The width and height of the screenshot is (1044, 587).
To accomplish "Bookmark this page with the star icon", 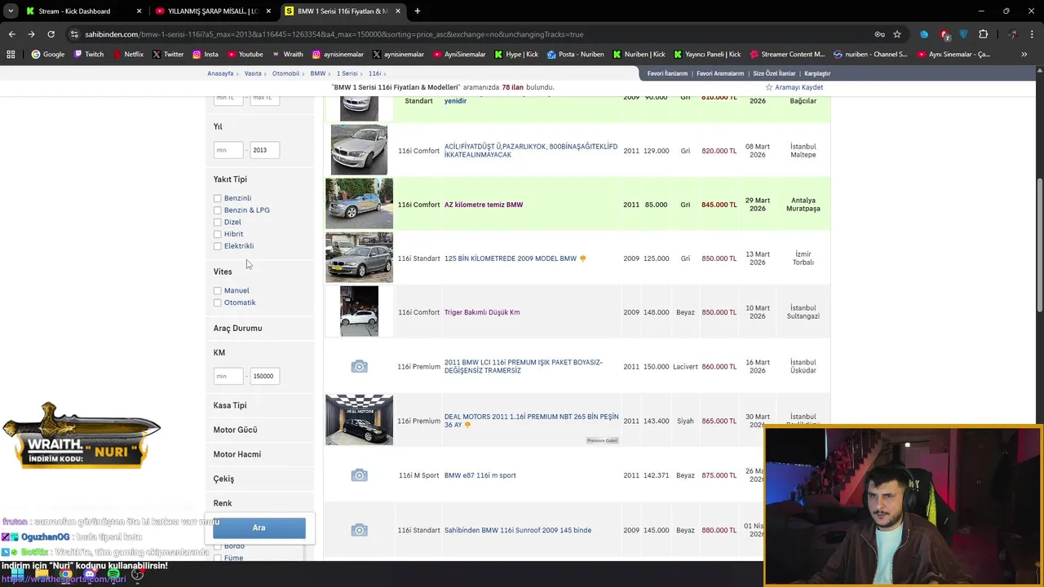I will (x=897, y=34).
